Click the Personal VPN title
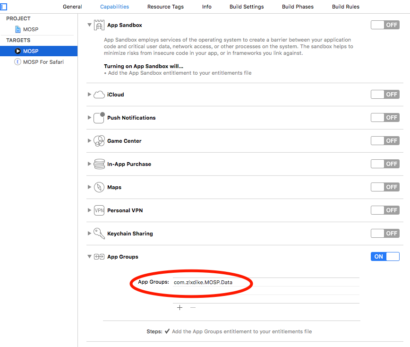 (125, 210)
